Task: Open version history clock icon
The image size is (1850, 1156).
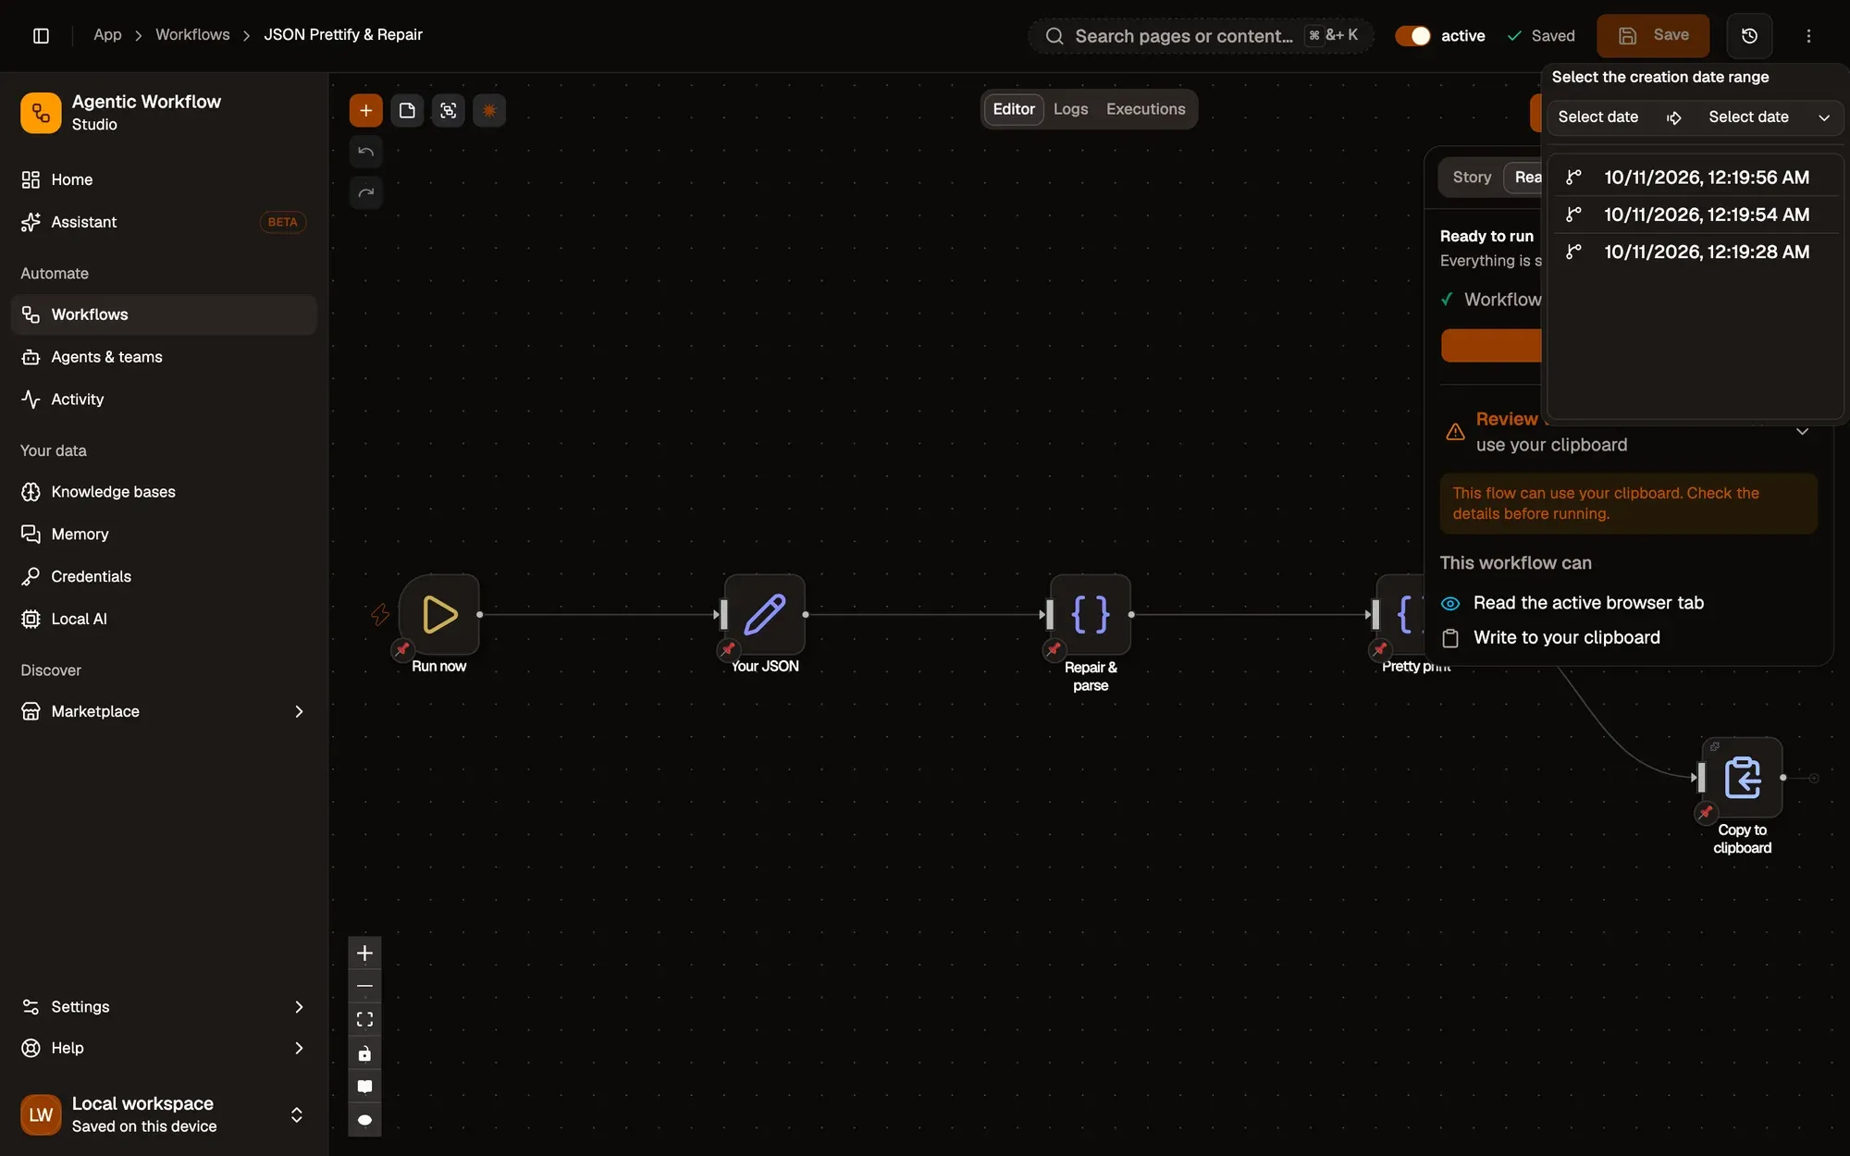Action: click(1749, 35)
